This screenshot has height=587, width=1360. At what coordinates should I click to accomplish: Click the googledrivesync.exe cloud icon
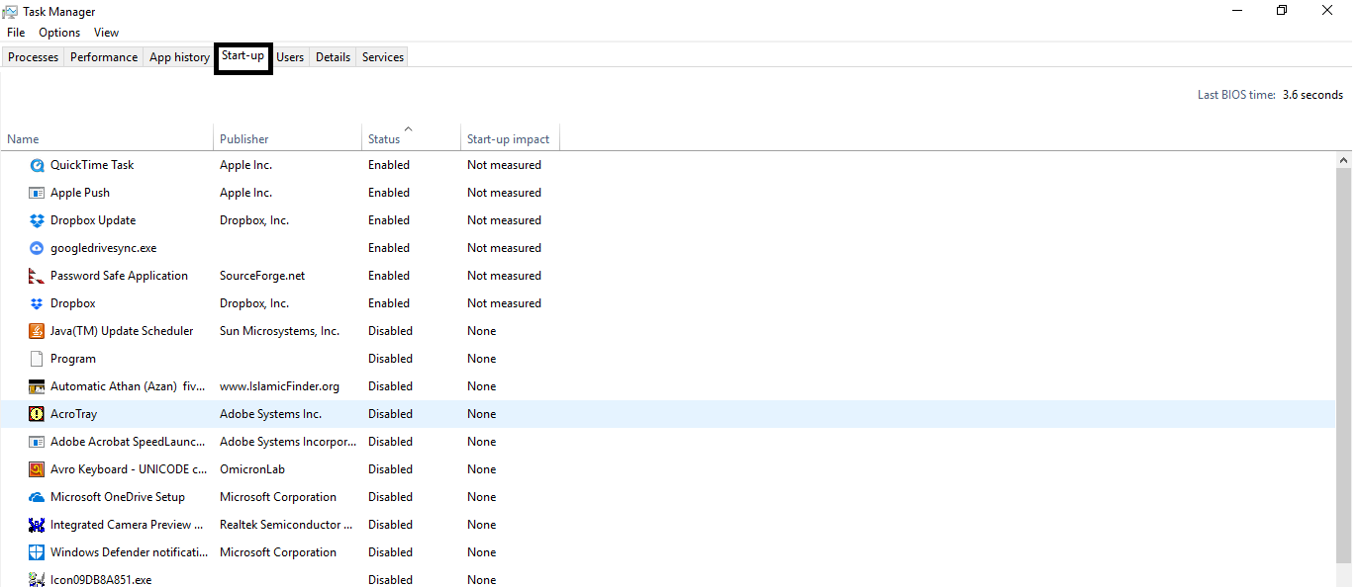click(x=37, y=248)
